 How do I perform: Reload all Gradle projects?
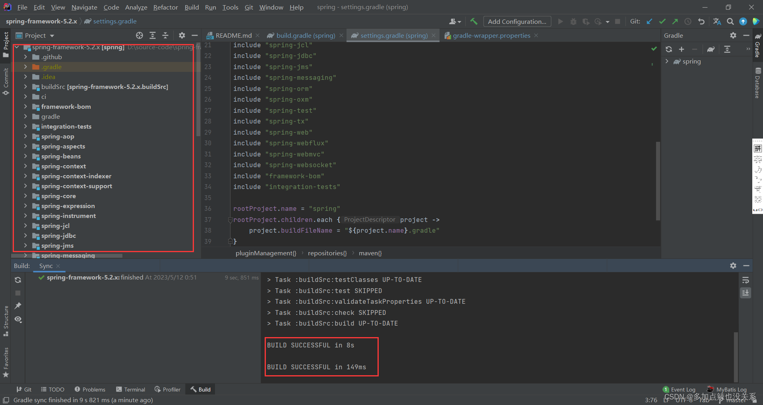(669, 49)
